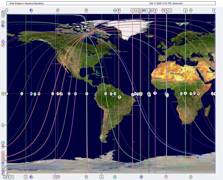Click the Luanda city label in Africa
The height and width of the screenshot is (180, 223).
pyautogui.click(x=171, y=101)
